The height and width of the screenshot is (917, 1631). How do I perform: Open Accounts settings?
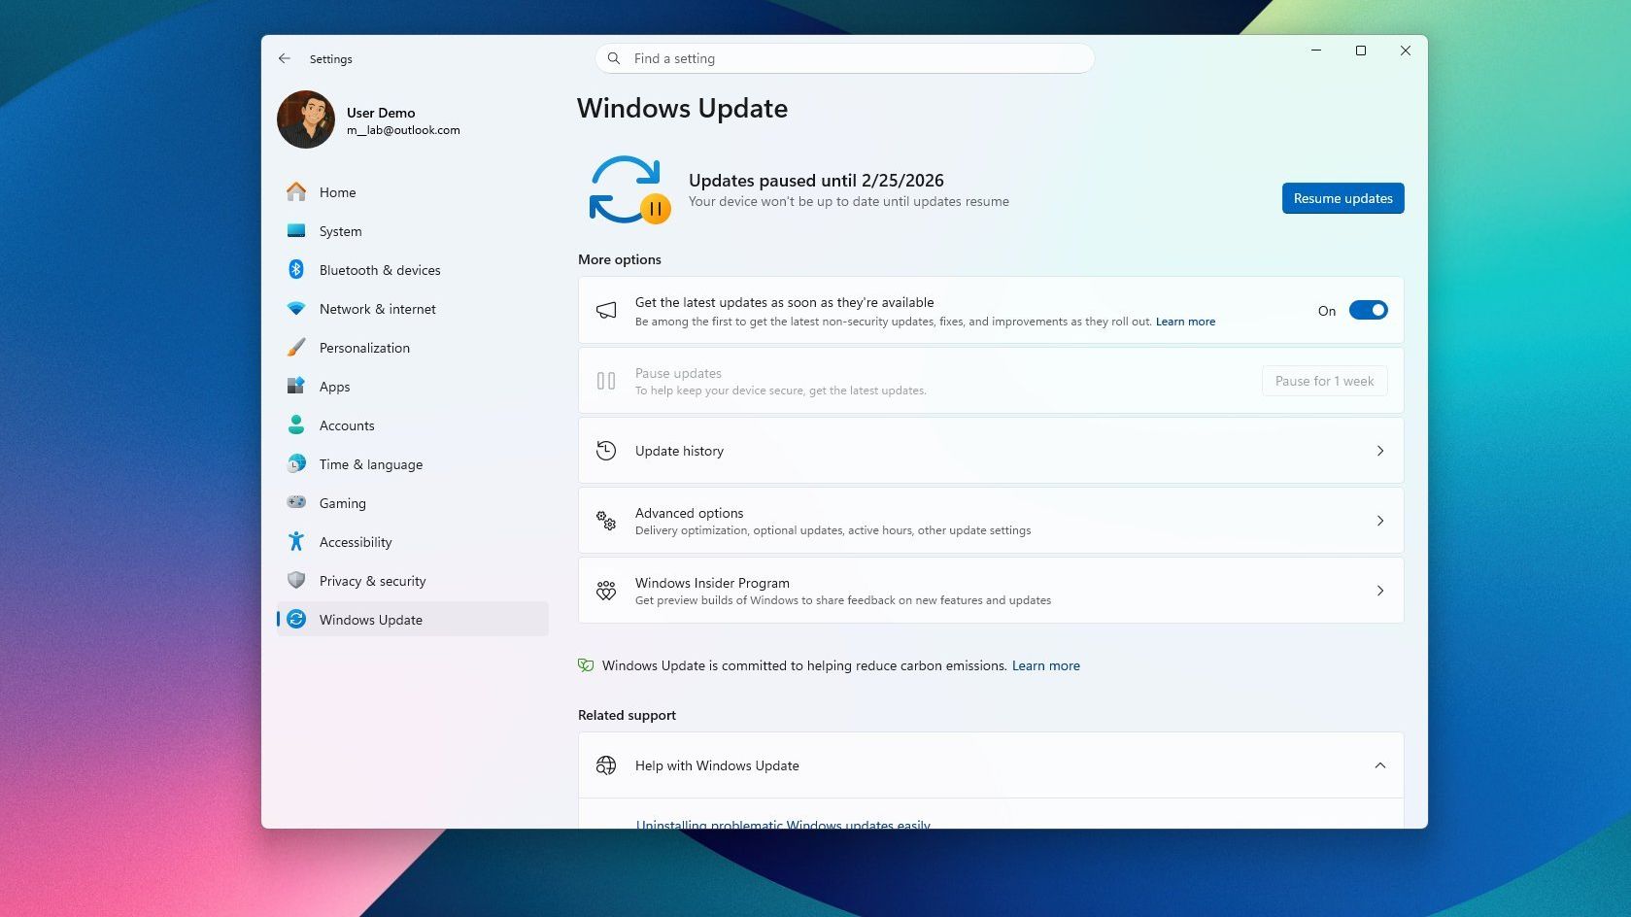[x=413, y=425]
